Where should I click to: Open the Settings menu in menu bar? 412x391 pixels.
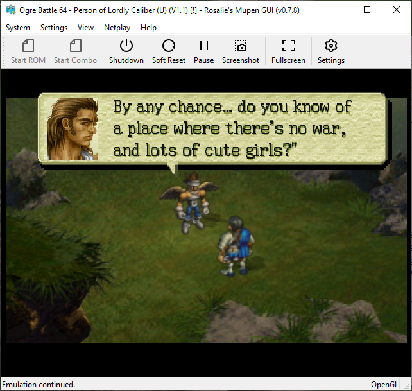pyautogui.click(x=54, y=28)
